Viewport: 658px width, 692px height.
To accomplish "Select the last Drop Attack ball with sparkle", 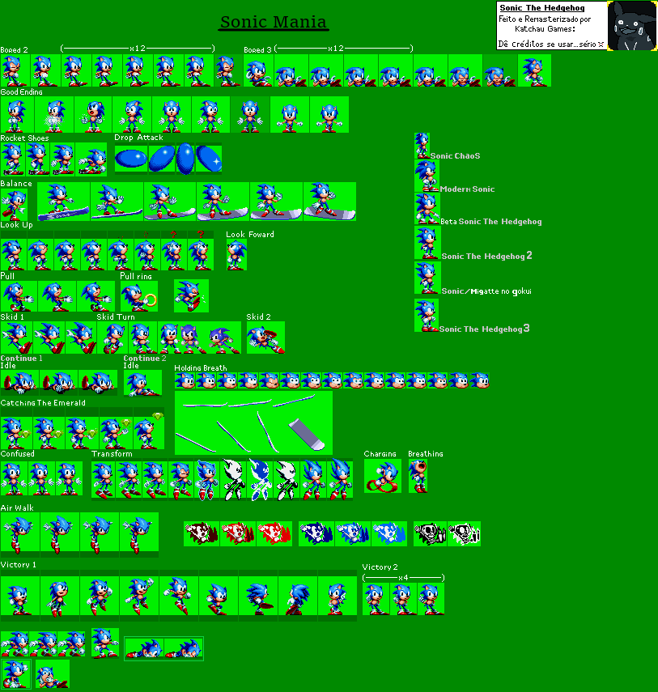I will 209,159.
